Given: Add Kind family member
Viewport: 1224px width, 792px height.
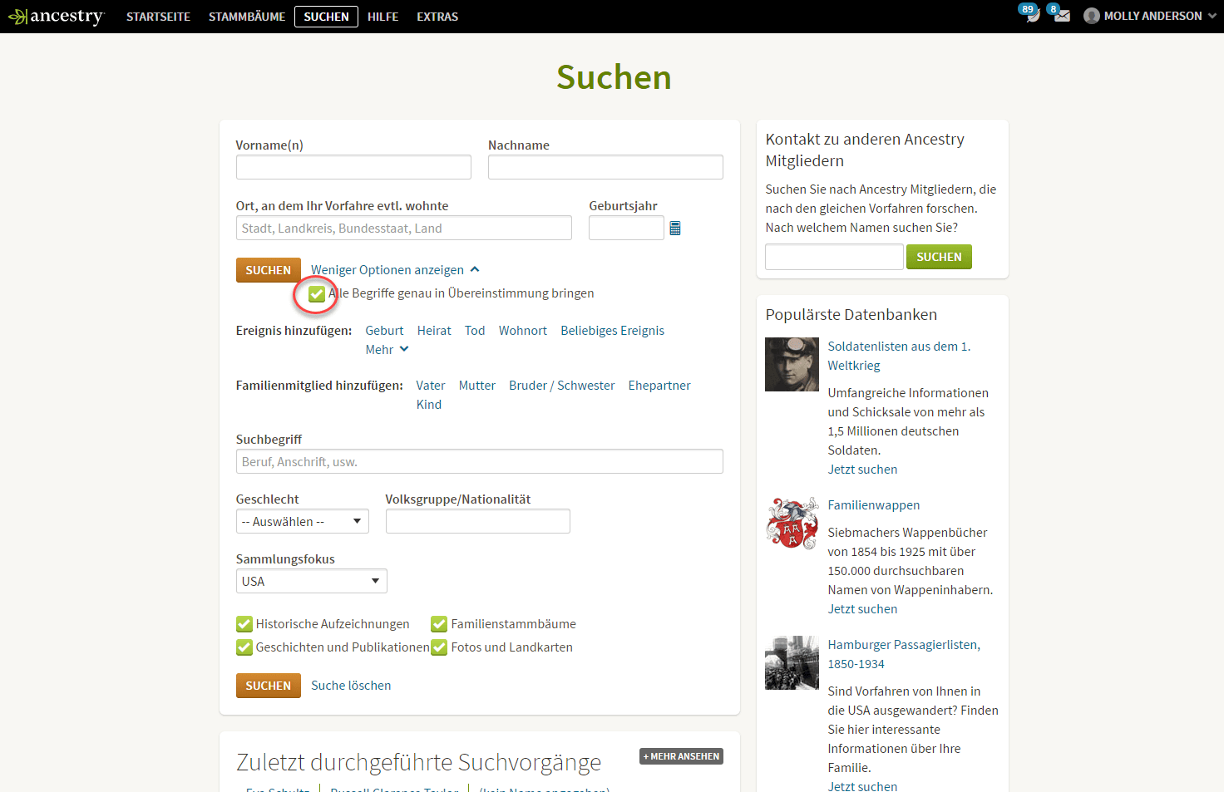Looking at the screenshot, I should [x=429, y=405].
